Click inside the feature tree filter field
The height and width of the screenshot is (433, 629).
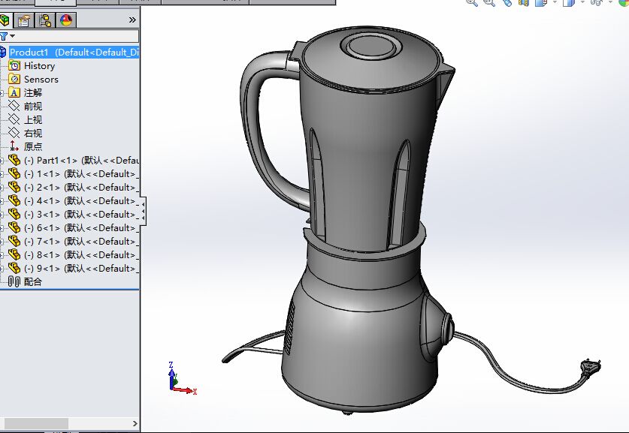point(77,37)
